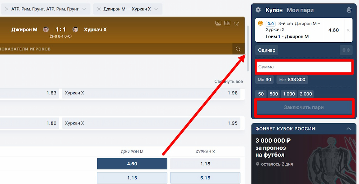Click the 0:0 score badge in coupon
Viewport: 359px width, 184px height.
tap(271, 23)
